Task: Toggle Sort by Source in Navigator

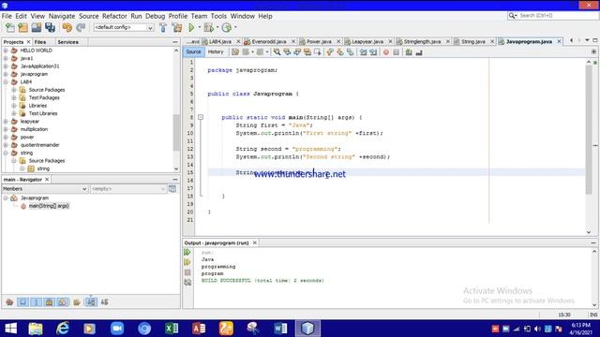Action: pyautogui.click(x=104, y=302)
